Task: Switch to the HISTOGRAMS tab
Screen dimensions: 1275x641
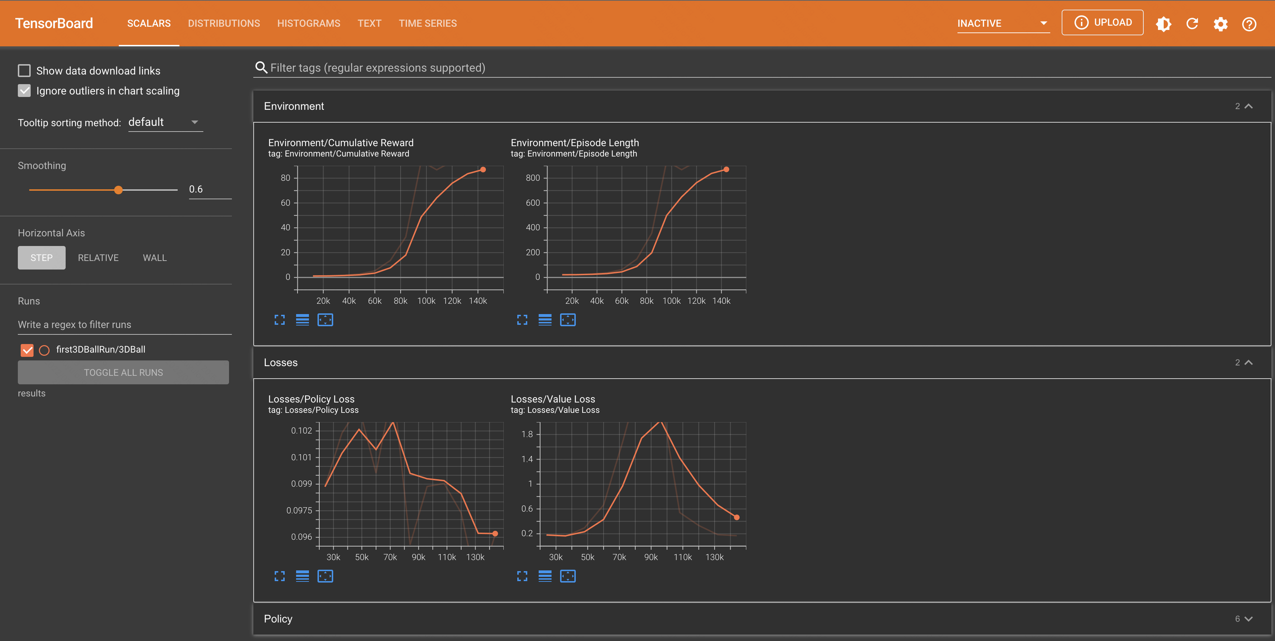Action: coord(308,23)
